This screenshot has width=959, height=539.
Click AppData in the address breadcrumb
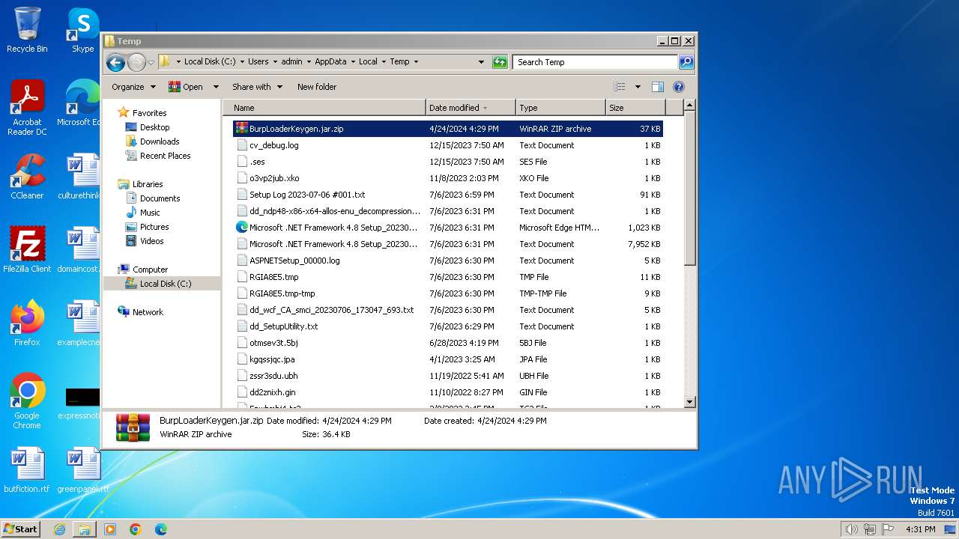pos(330,62)
